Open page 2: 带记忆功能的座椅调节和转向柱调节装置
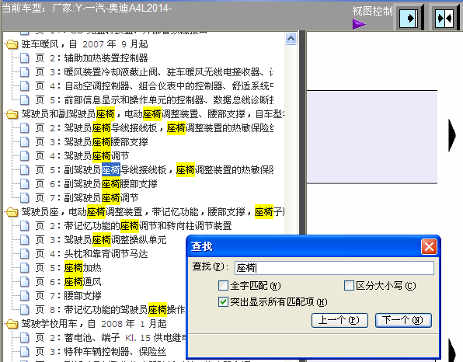463x362 pixels. (x=134, y=226)
